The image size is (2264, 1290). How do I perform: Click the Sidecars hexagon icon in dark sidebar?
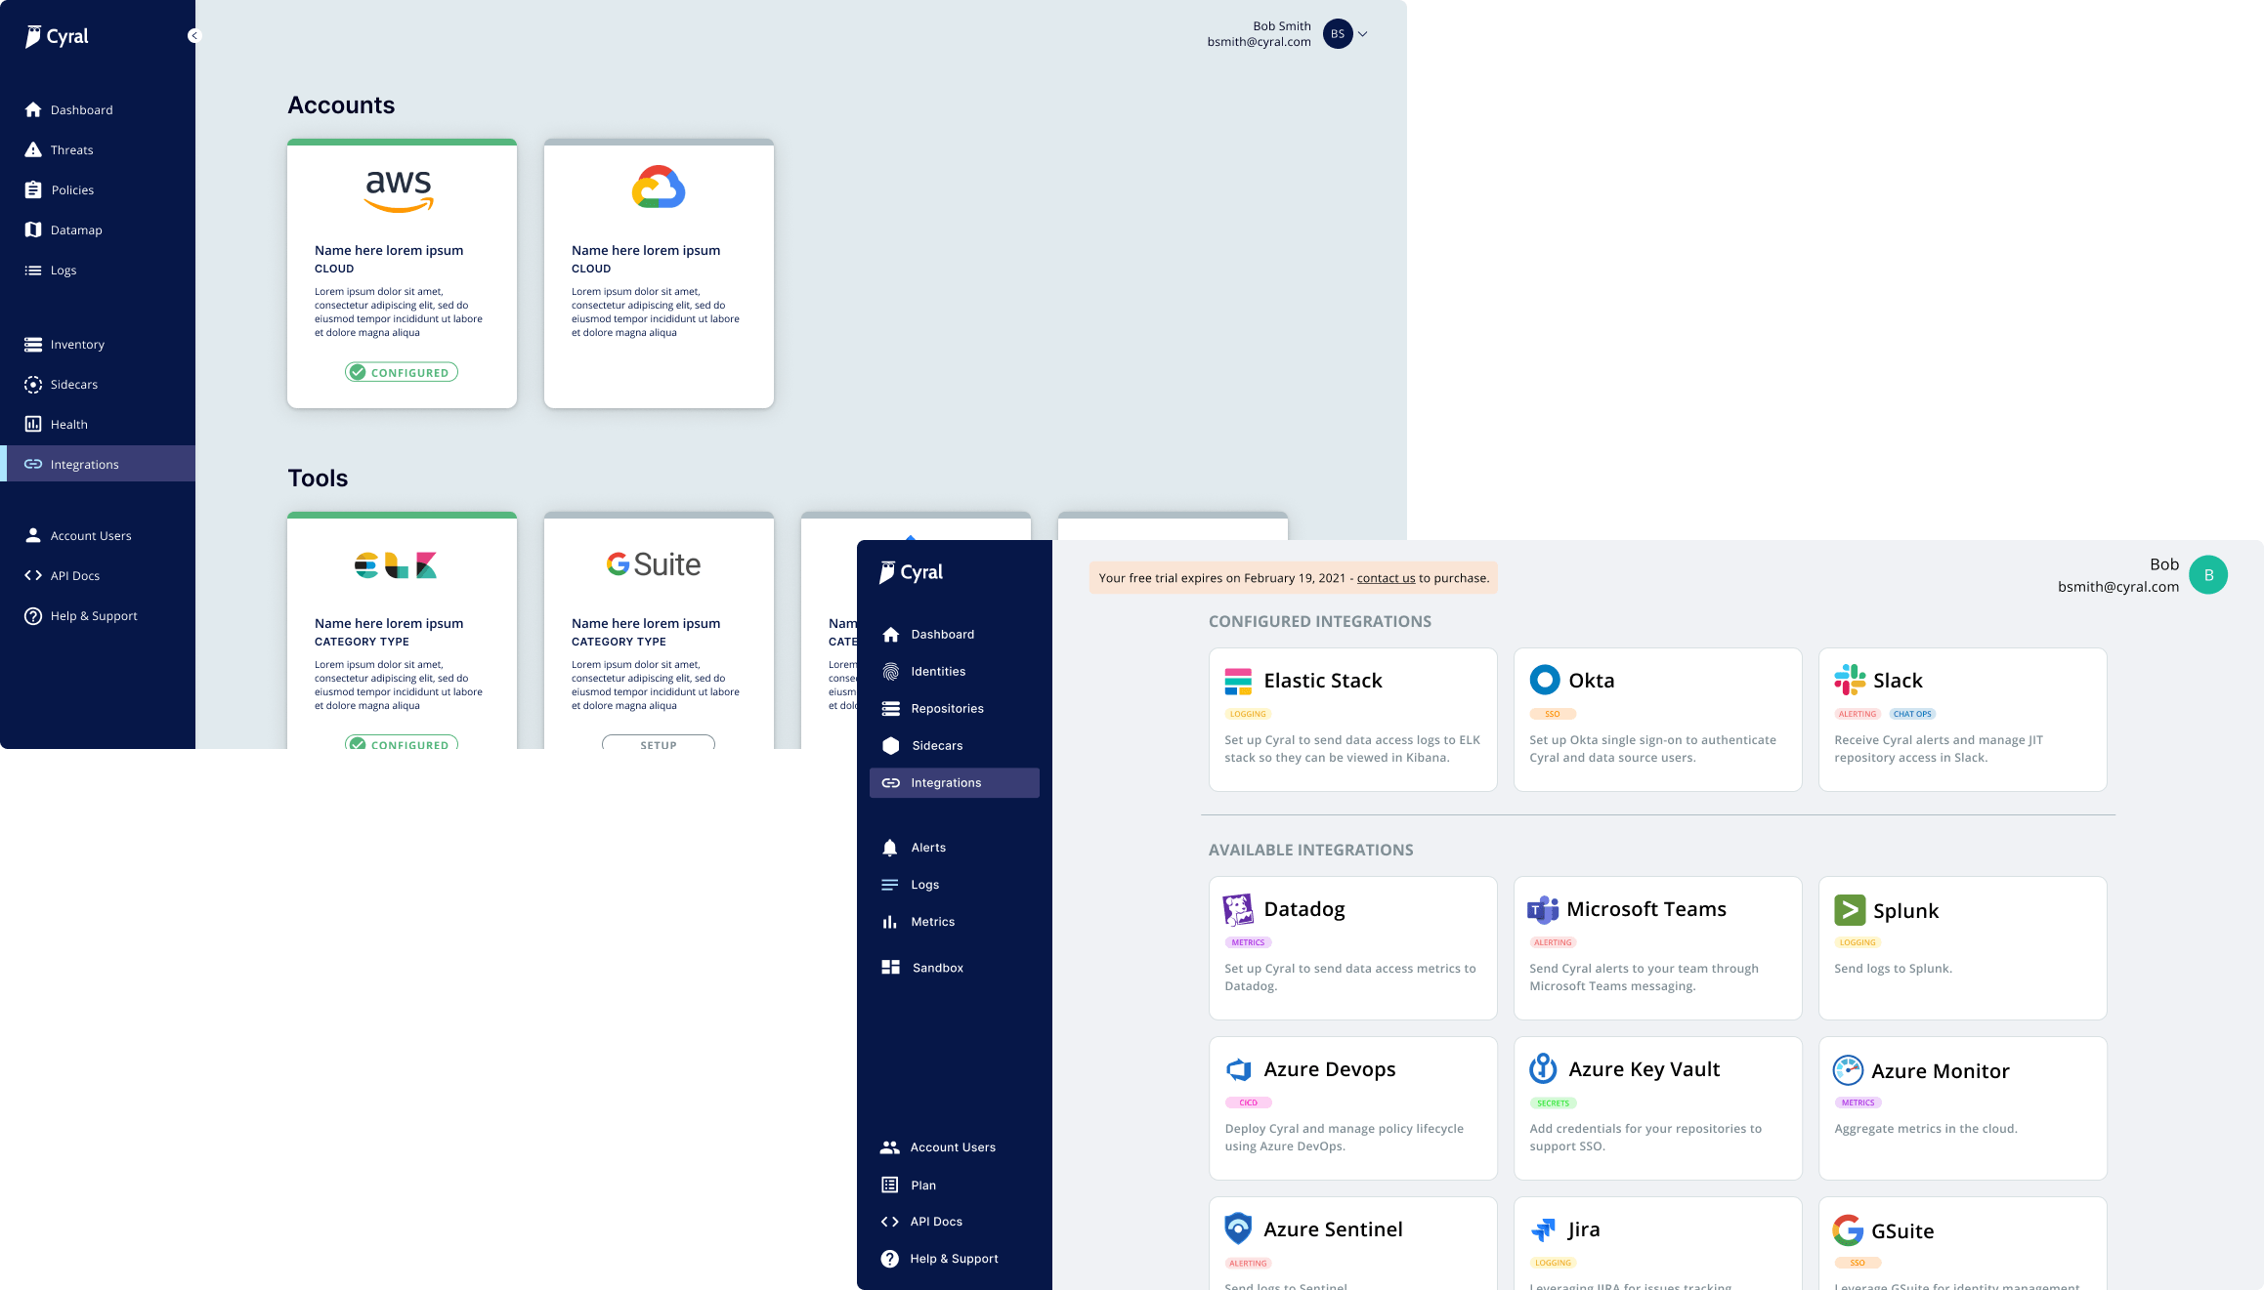coord(890,746)
